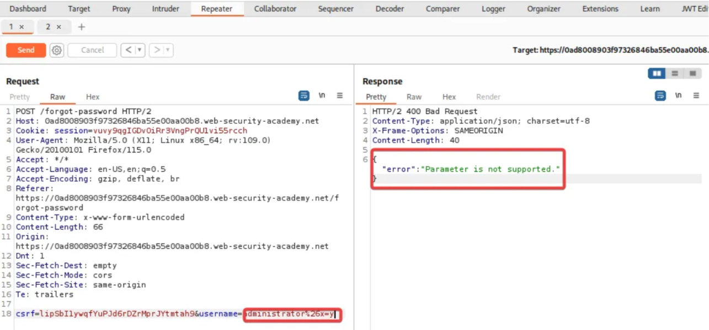Image resolution: width=709 pixels, height=330 pixels.
Task: Click the Request pane's blue message inspector icon
Action: 303,96
